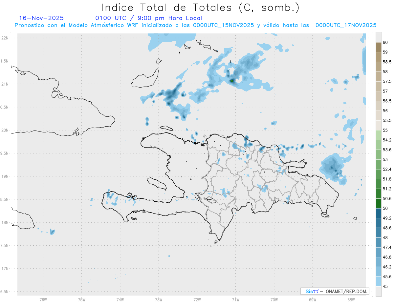Click the "47.4" colorbar label
Screen dimensions: 394x304
pyautogui.click(x=387, y=247)
